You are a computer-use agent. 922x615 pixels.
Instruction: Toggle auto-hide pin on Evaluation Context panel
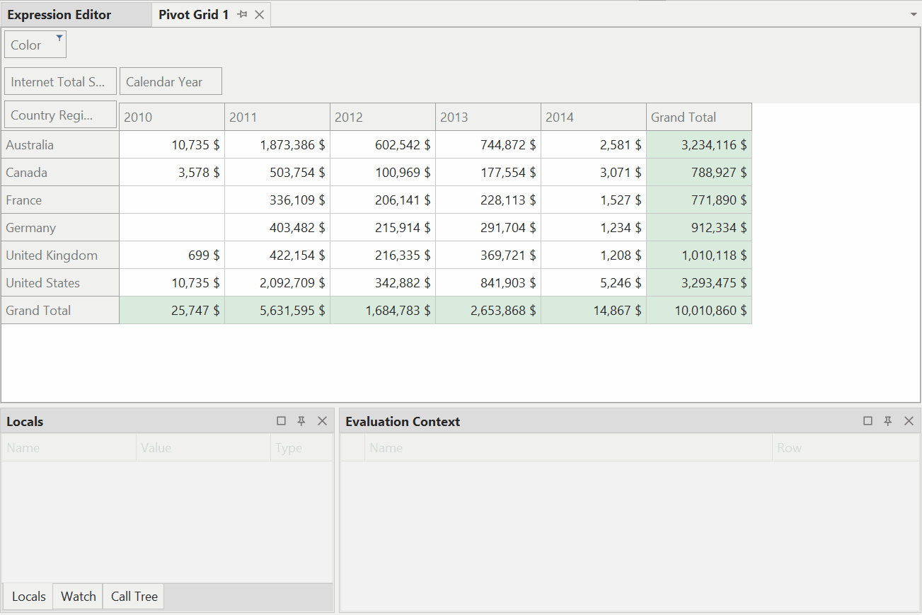point(888,421)
